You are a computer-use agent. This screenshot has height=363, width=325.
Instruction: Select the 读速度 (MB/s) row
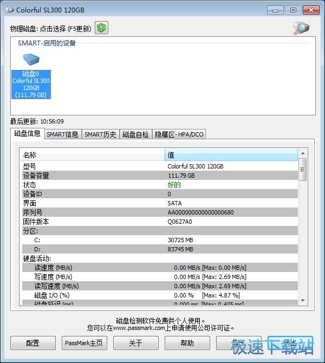click(160, 268)
